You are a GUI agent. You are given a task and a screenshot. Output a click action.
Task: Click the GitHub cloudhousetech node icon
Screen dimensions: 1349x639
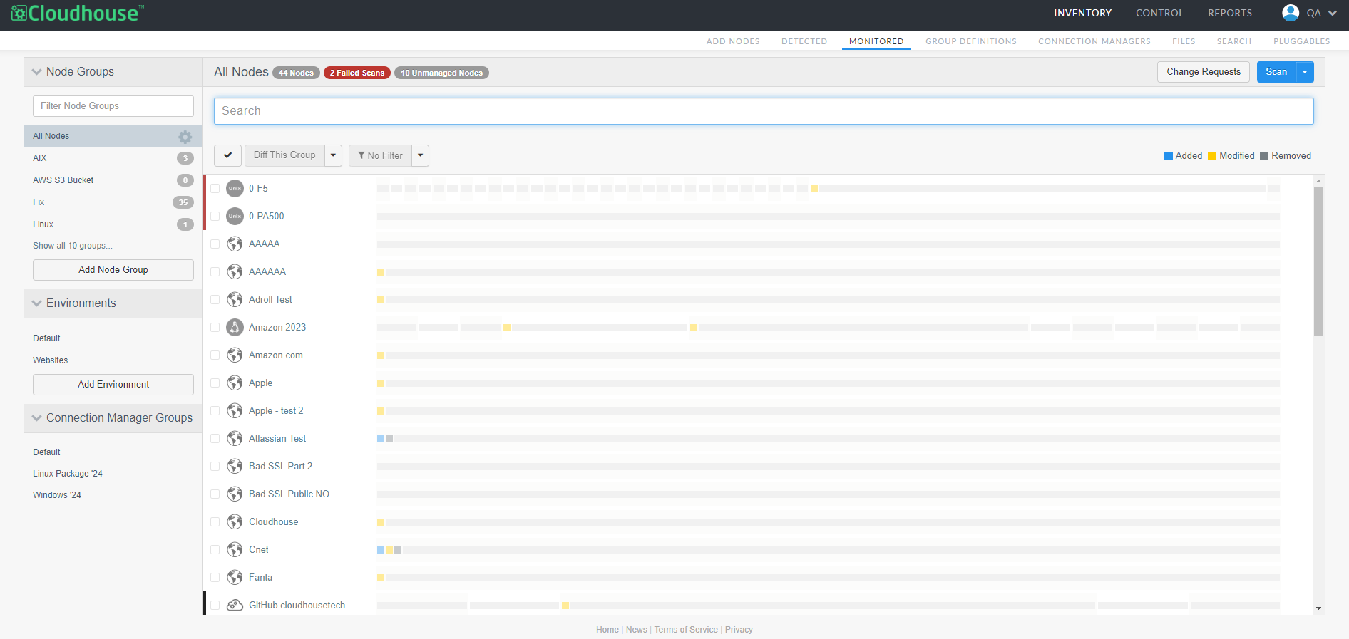click(235, 606)
